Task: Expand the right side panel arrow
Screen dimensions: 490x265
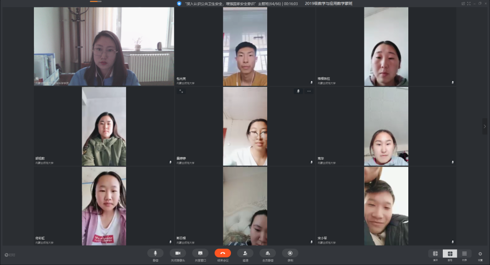Action: tap(484, 126)
